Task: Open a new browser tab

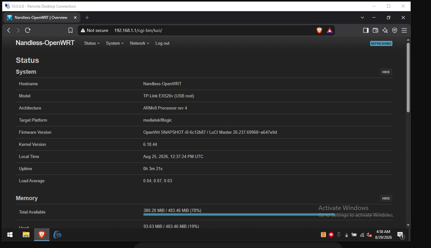Action: (x=87, y=18)
